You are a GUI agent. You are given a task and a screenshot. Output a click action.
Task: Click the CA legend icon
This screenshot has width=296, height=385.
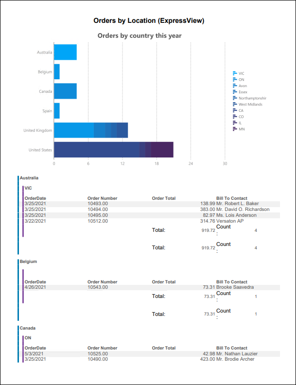pos(235,110)
